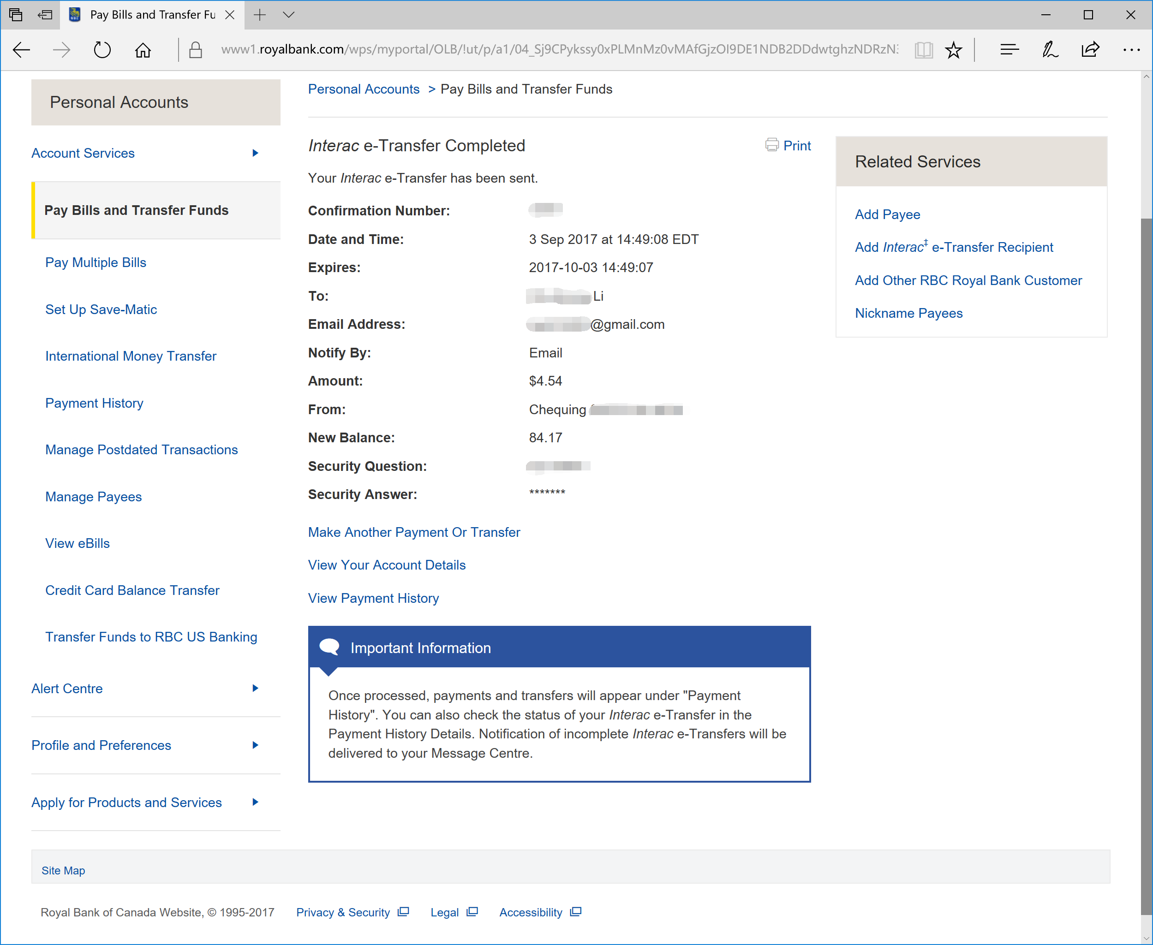Open Make a Web Note pen icon
Screen dimensions: 1153x945
1050,50
